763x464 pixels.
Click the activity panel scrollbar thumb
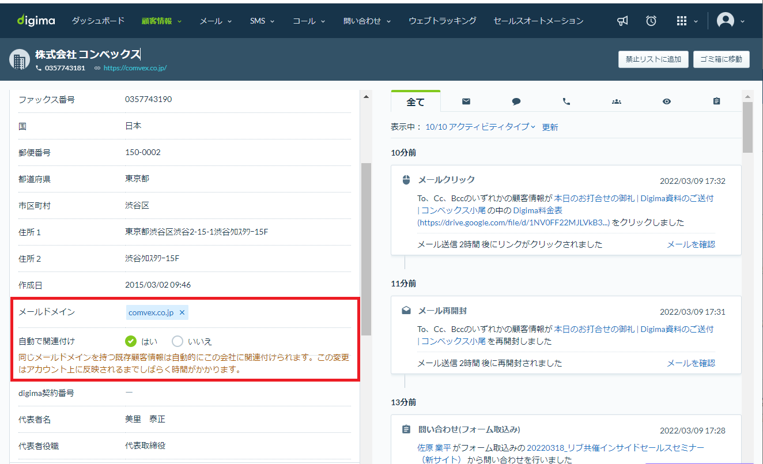click(x=747, y=127)
